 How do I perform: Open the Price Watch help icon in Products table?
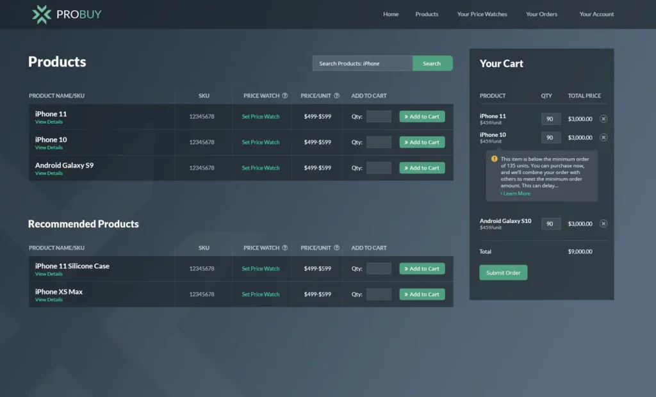(x=285, y=96)
